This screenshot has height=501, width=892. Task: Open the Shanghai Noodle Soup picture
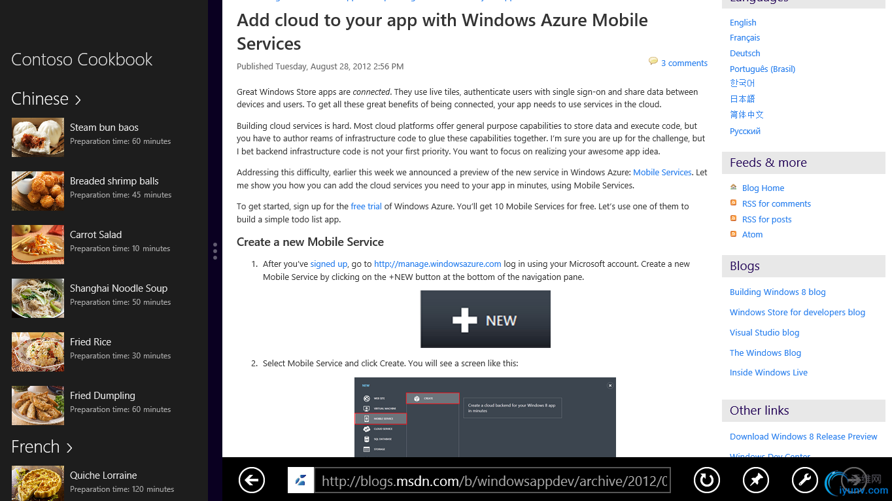pos(38,298)
